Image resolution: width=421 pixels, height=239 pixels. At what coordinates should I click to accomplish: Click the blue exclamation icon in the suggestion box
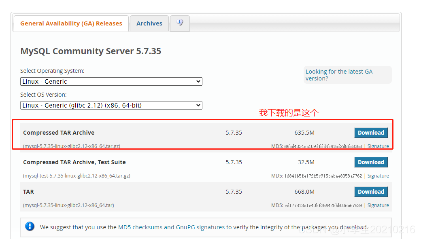[x=30, y=226]
